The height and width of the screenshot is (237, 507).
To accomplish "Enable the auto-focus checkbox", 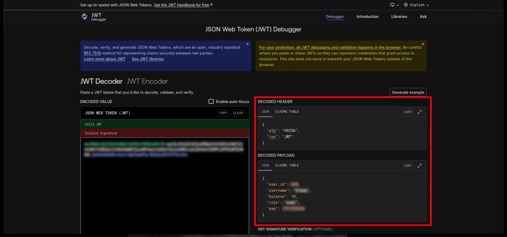I will pyautogui.click(x=211, y=101).
